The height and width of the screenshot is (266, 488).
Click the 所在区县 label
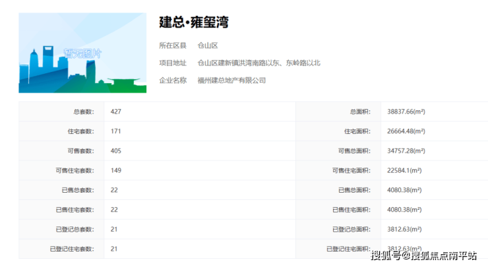[x=173, y=46]
